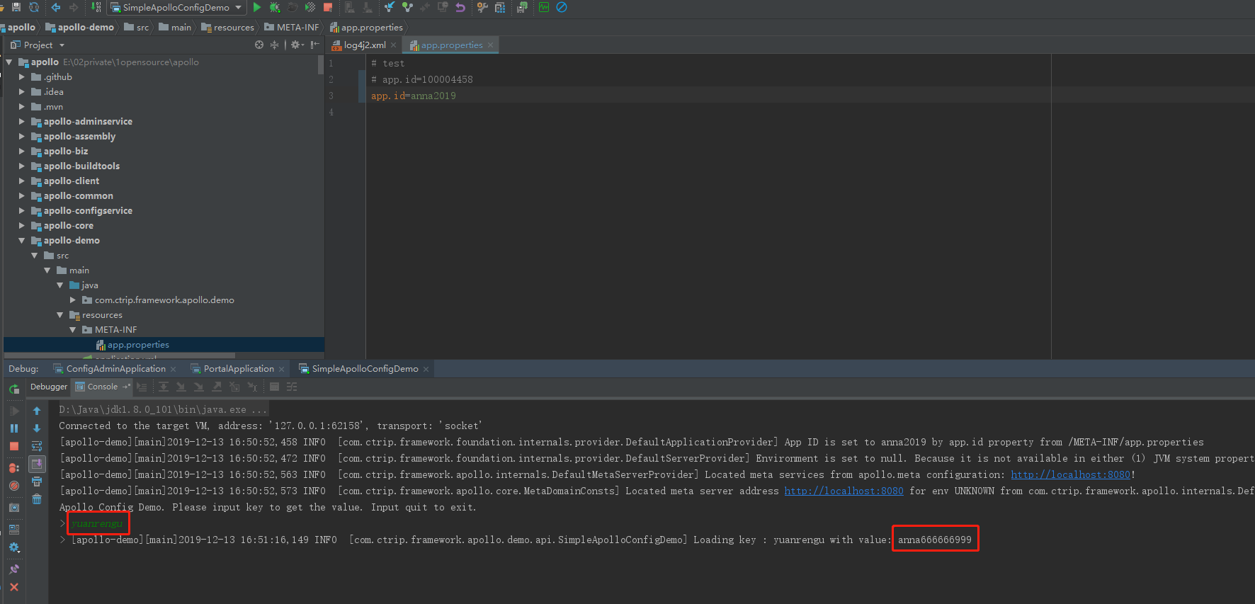Open the ConfigAdminApplication debug tab
1255x604 pixels.
click(x=115, y=368)
